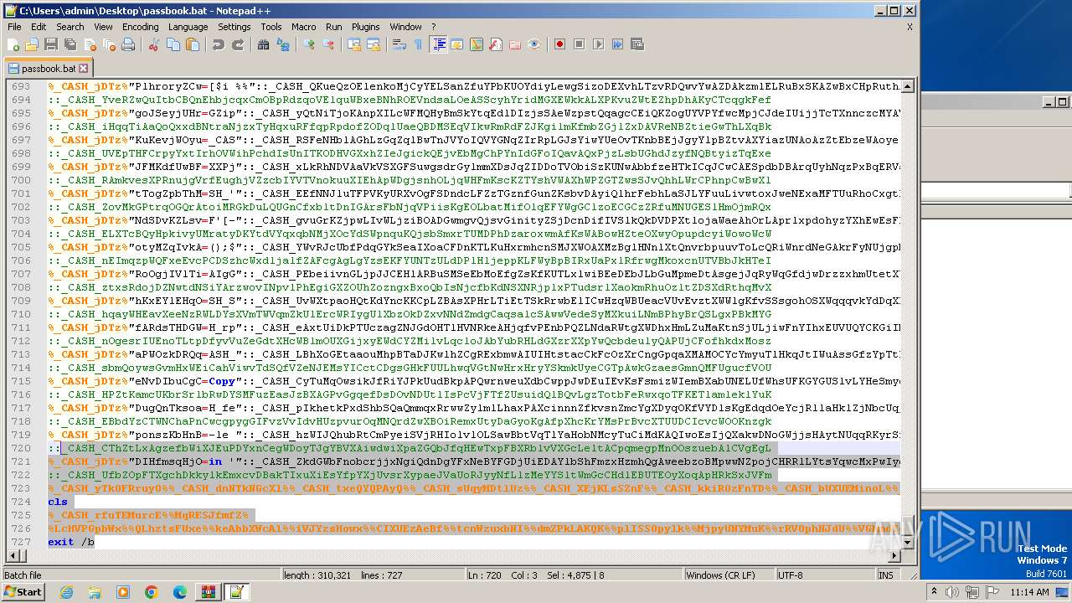This screenshot has height=603, width=1072.
Task: Open Find dialog with binoculars icon
Action: 263,44
